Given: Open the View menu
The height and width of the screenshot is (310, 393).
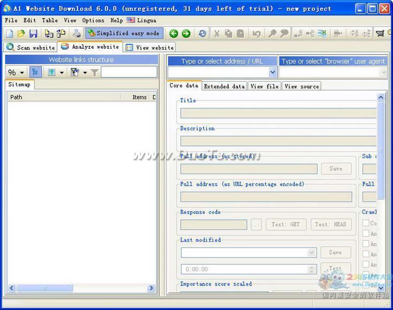Looking at the screenshot, I should (70, 20).
